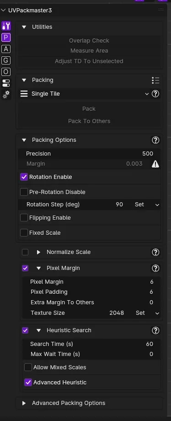171x421 pixels.
Task: Select the Packing P tab icon
Action: click(6, 38)
